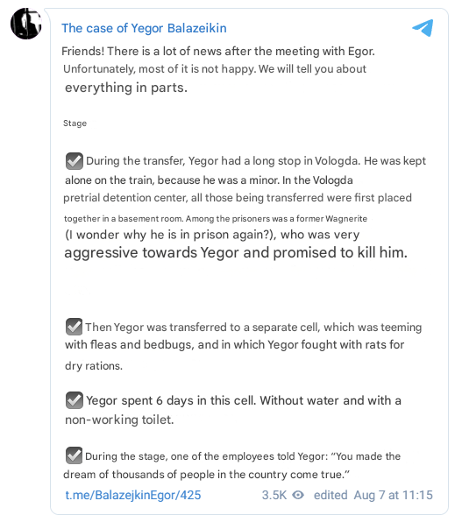Open The case of Yegor Balazeikin channel title

(x=144, y=28)
